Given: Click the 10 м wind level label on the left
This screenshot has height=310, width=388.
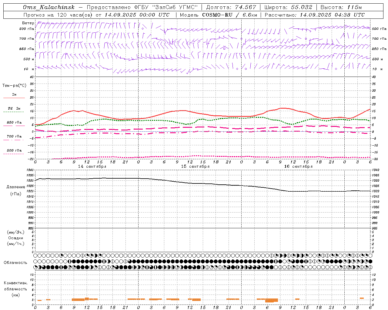Looking at the screenshot, I should click(29, 69).
